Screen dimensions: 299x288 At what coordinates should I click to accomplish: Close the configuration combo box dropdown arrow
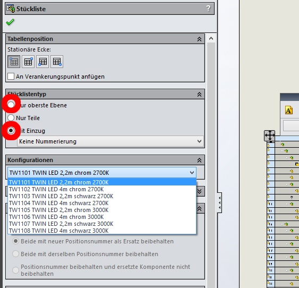192,173
